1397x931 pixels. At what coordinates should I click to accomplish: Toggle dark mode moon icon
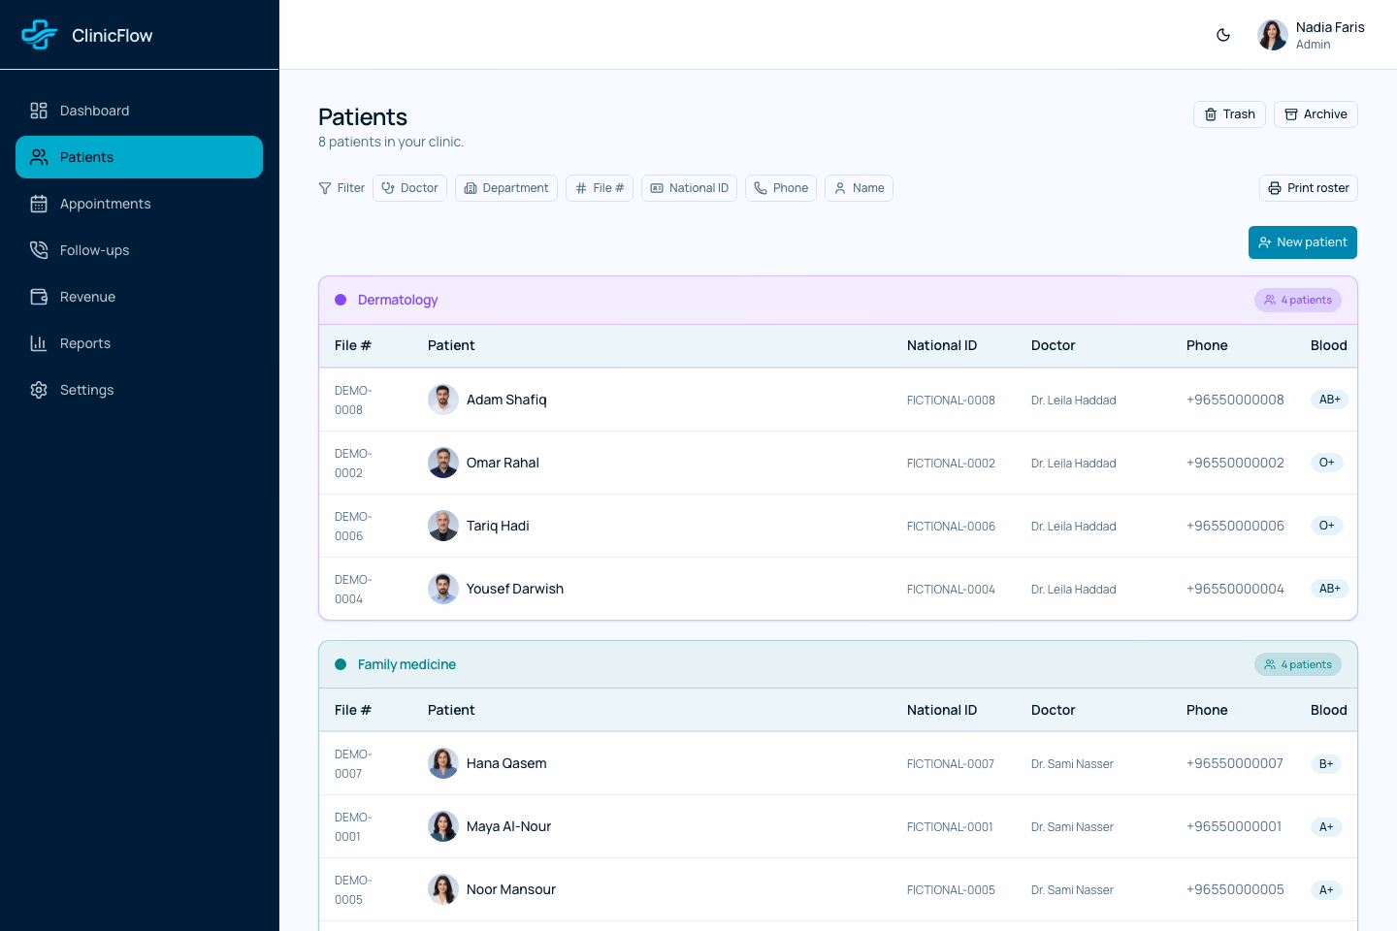coord(1223,35)
